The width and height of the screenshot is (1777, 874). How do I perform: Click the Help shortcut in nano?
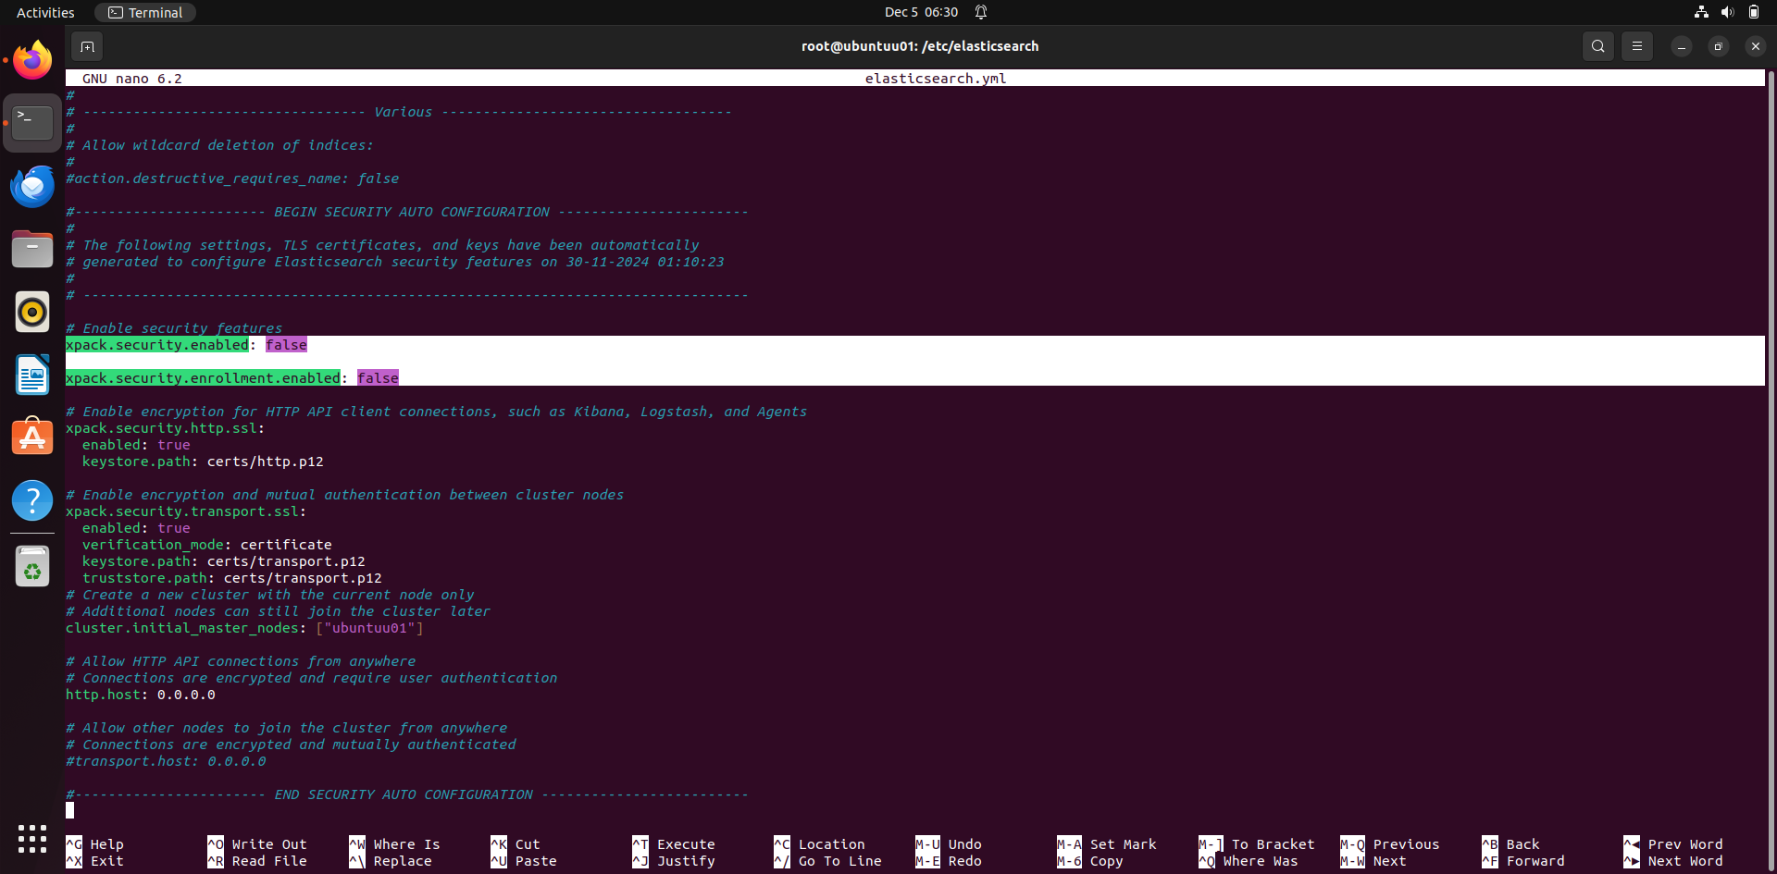(x=106, y=844)
